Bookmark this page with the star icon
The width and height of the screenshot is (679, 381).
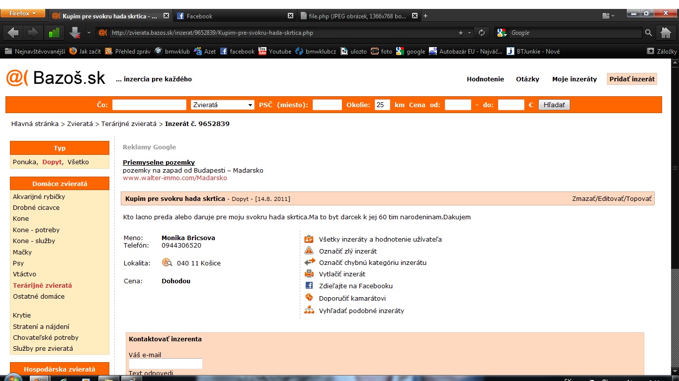point(461,33)
